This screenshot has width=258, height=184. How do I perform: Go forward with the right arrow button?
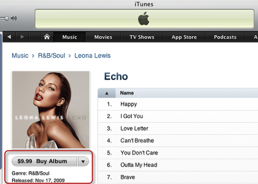23,37
